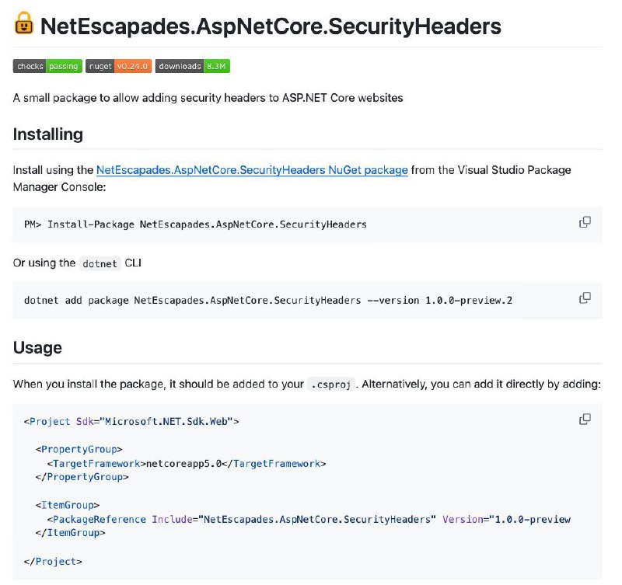Copy the dotnet add package command
Screen dimensions: 622x585
pos(585,298)
